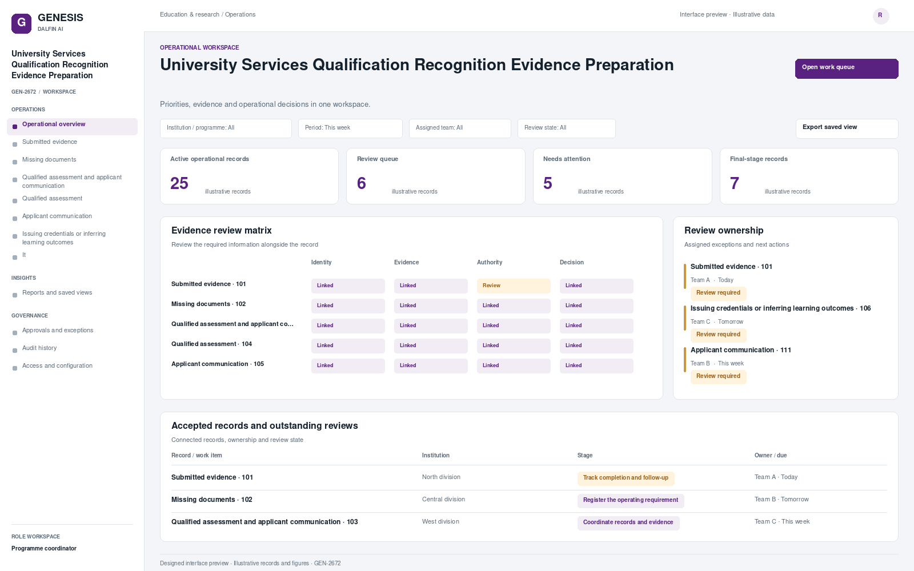
Task: Open the Review queue card
Action: pos(436,176)
